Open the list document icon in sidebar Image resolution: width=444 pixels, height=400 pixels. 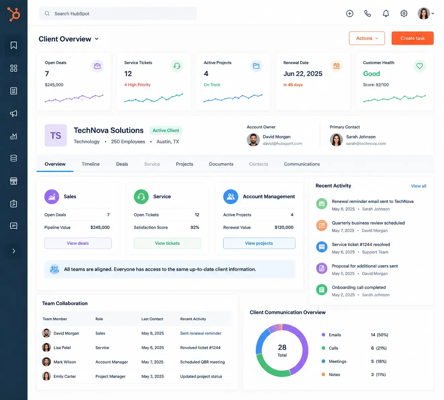14,91
